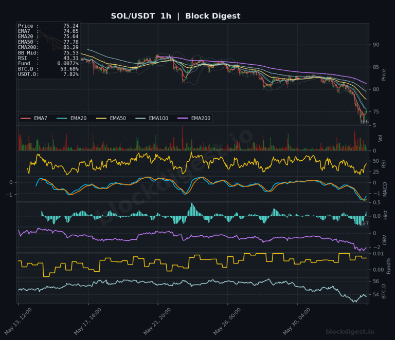Click the May 30, 04:00 date tick

pyautogui.click(x=297, y=322)
